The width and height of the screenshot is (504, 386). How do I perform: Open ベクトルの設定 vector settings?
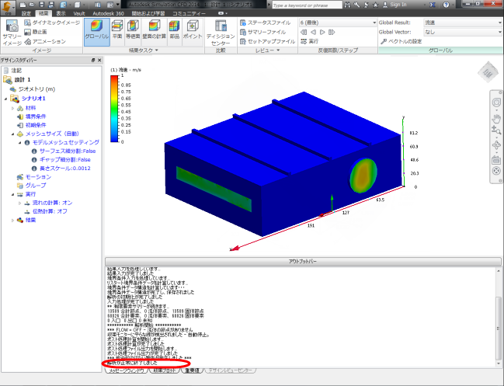click(x=401, y=41)
